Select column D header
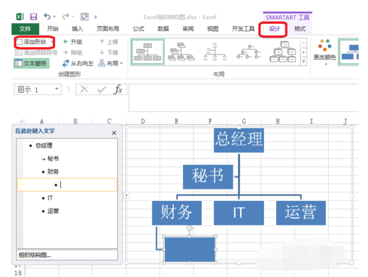368x277 pixels. 142,121
